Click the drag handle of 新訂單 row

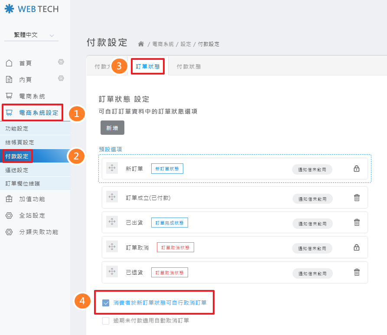point(112,168)
